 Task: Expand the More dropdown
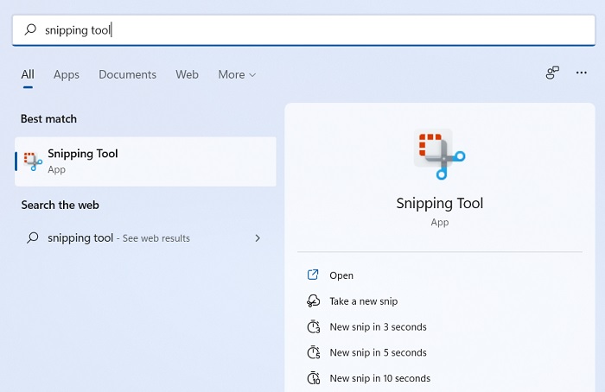point(237,74)
